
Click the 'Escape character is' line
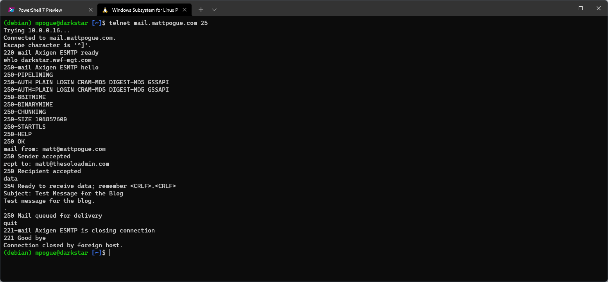click(x=47, y=45)
